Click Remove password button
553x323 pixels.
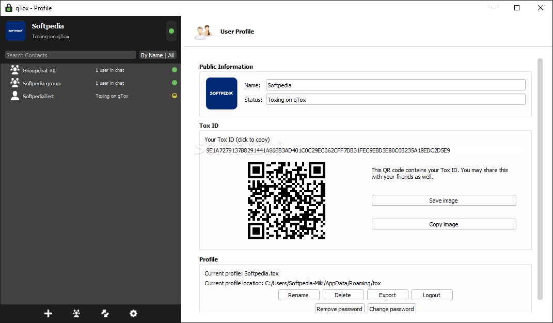tap(339, 309)
